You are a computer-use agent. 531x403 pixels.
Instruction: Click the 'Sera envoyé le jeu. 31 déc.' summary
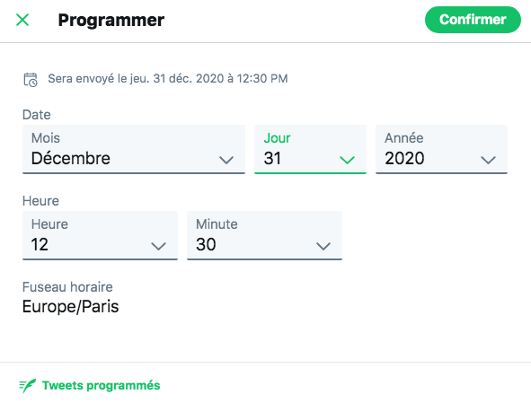click(x=168, y=78)
